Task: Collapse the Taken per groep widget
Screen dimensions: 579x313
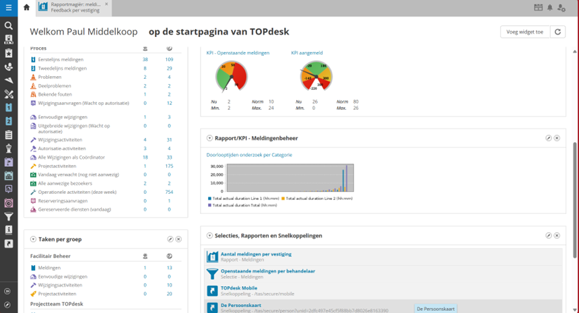Action: [x=34, y=239]
